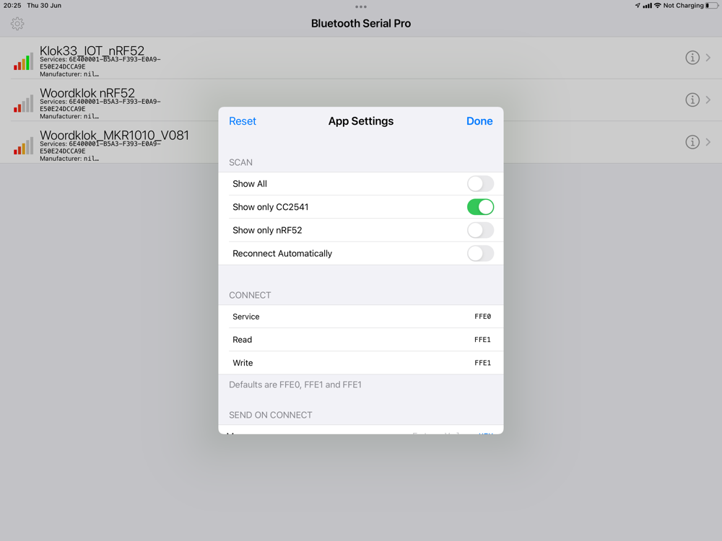Tap the cellular signal status icon
Screen dimensions: 722x541
coord(648,6)
